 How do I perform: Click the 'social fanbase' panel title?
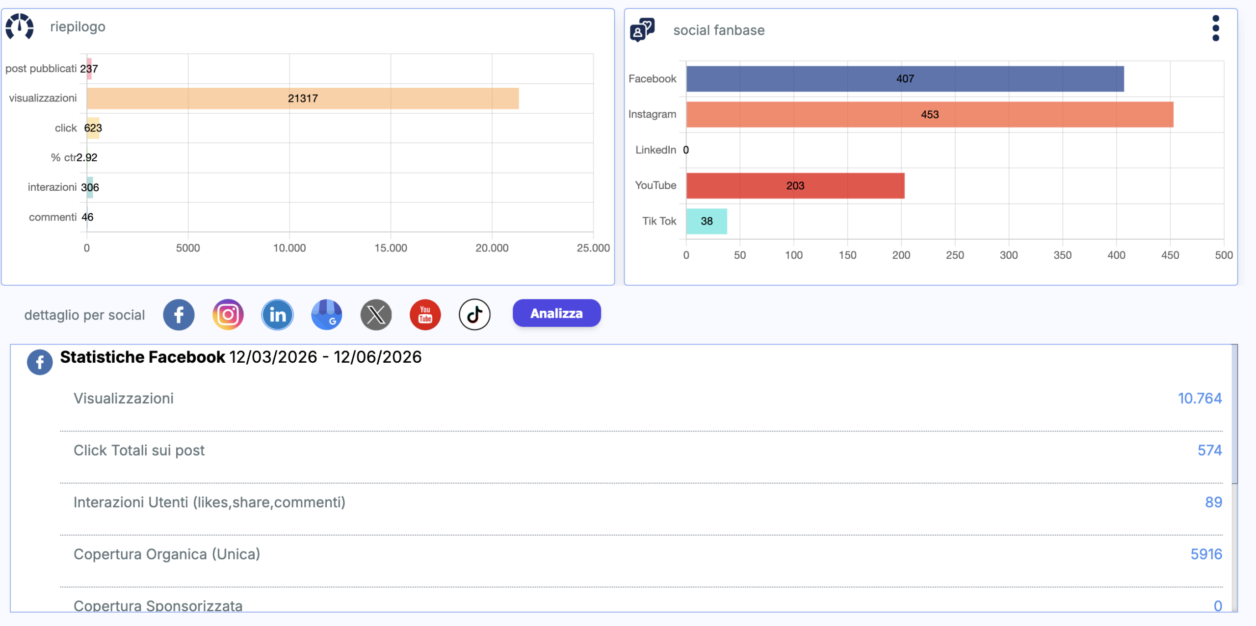719,30
